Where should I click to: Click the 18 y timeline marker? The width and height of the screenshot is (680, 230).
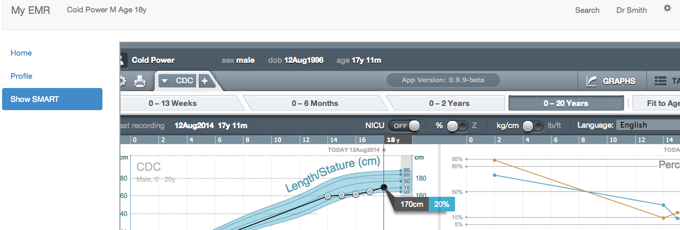393,139
